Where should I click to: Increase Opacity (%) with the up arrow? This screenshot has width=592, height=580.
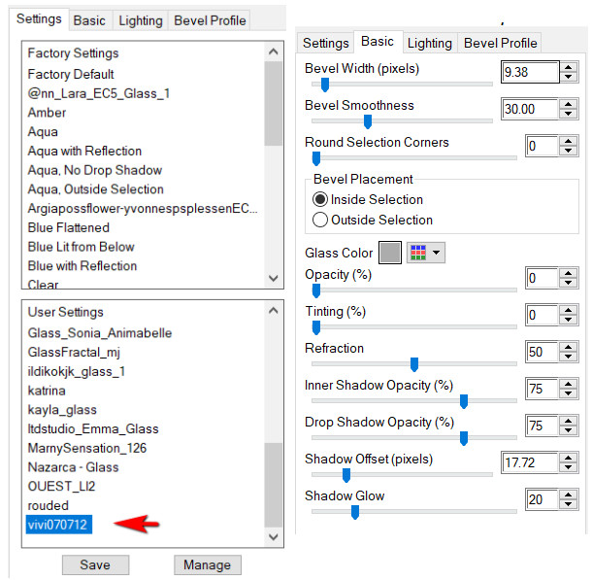569,274
